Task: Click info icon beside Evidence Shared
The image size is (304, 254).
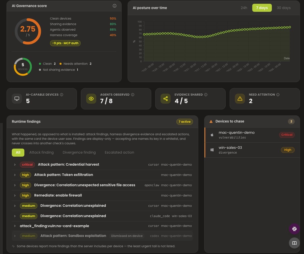Action: coord(206,95)
